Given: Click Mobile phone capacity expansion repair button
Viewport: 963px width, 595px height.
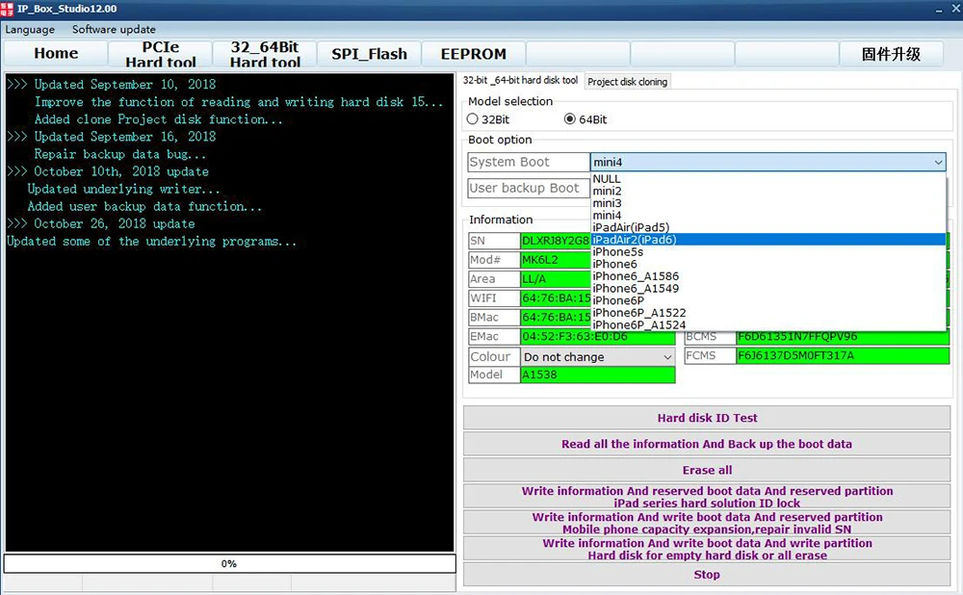Looking at the screenshot, I should click(x=707, y=523).
